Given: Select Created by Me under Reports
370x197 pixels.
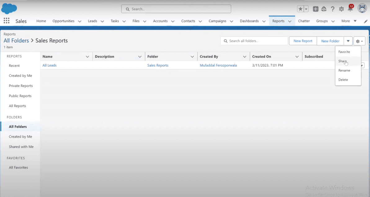Looking at the screenshot, I should (20, 76).
